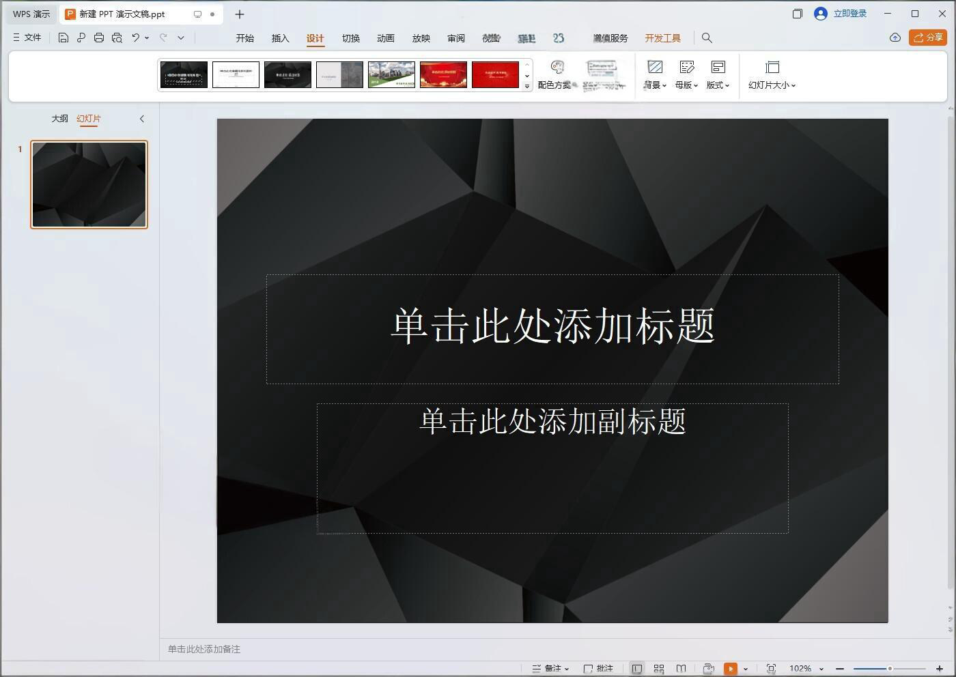Open the 配色方案 color scheme tool
956x677 pixels.
point(556,74)
